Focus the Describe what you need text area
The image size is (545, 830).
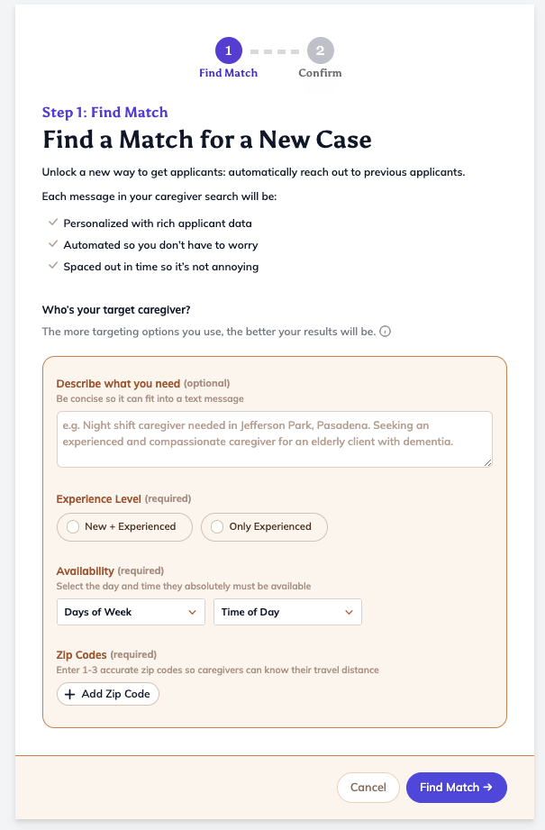[x=275, y=440]
